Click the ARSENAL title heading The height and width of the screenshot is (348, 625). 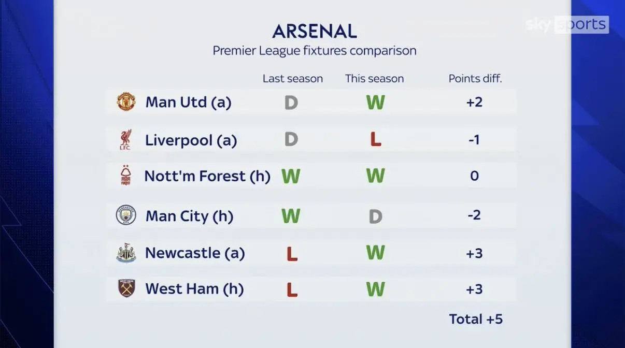(x=315, y=32)
